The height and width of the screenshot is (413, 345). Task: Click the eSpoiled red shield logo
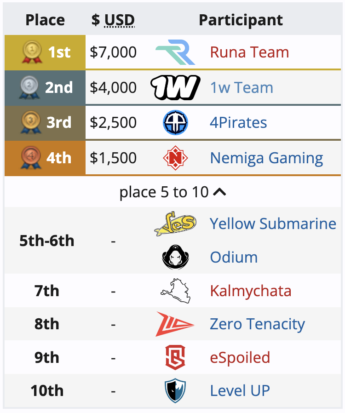175,357
